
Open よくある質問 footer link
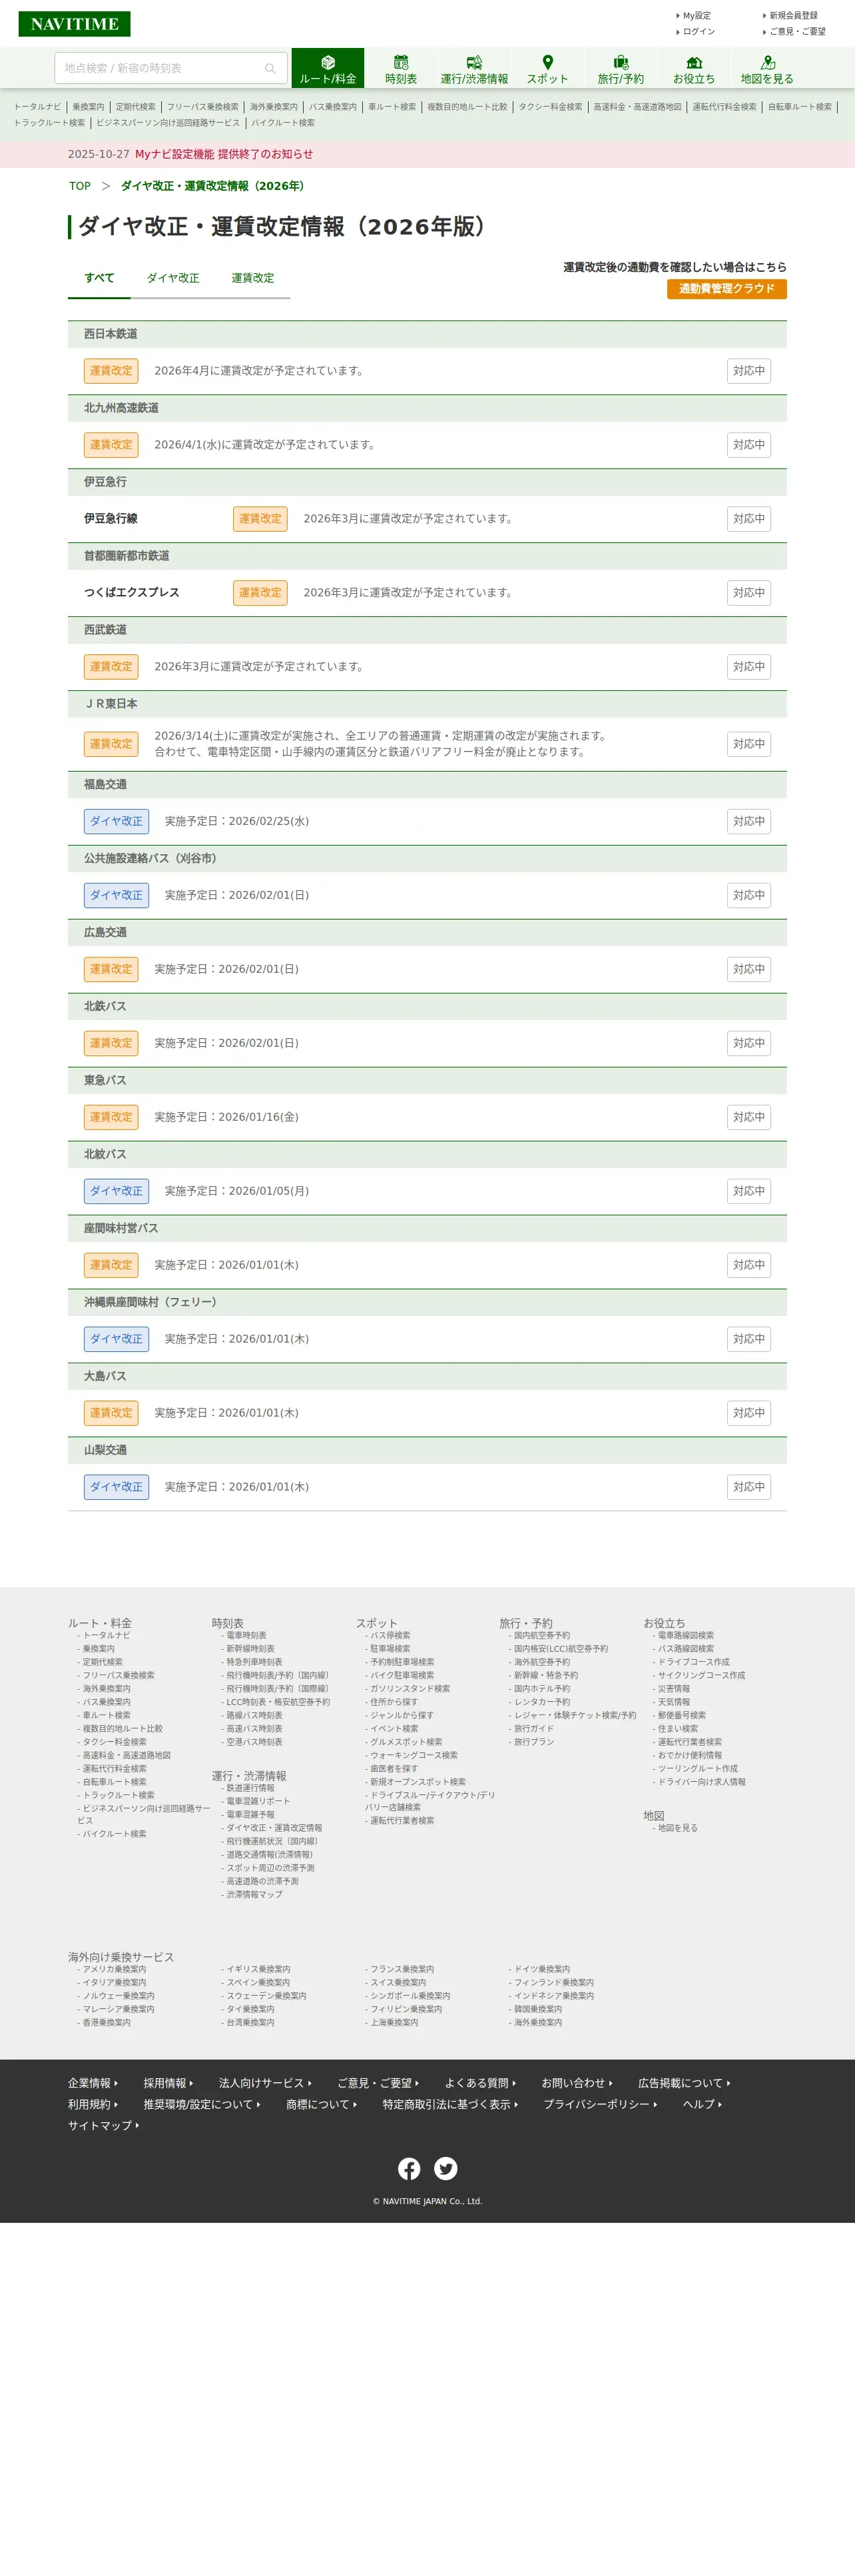[x=481, y=2083]
